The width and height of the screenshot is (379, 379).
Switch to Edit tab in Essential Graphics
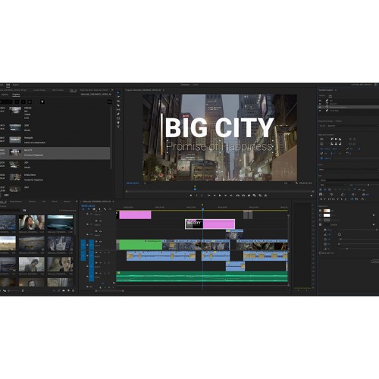click(330, 96)
